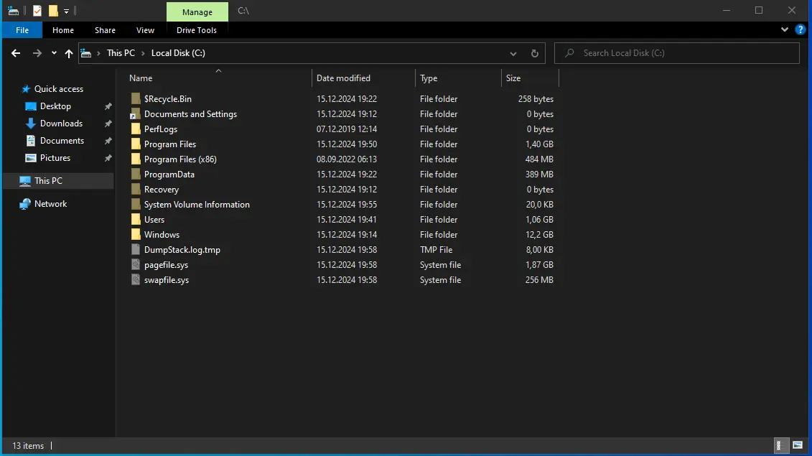Select the Users folder icon

[x=136, y=219]
